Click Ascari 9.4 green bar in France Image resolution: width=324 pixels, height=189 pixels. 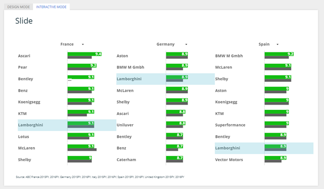(85, 54)
